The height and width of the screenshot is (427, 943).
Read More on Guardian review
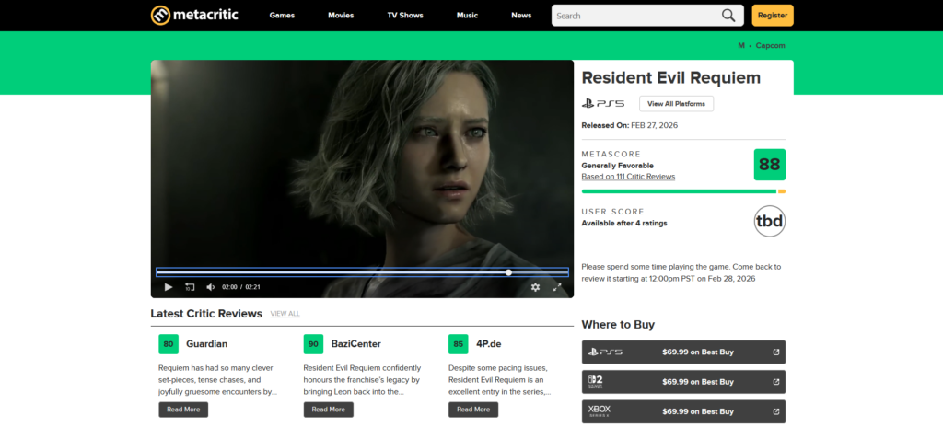(183, 410)
